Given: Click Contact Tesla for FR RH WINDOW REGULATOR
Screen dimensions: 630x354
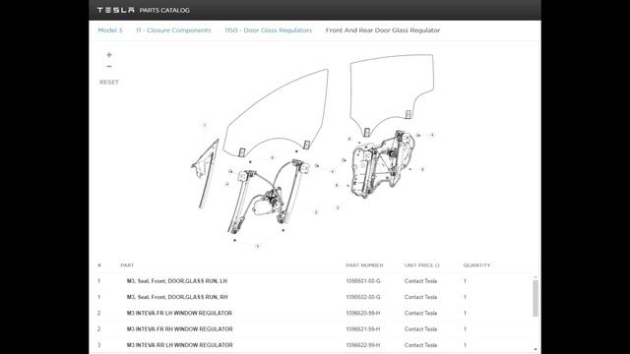Looking at the screenshot, I should click(x=420, y=329).
